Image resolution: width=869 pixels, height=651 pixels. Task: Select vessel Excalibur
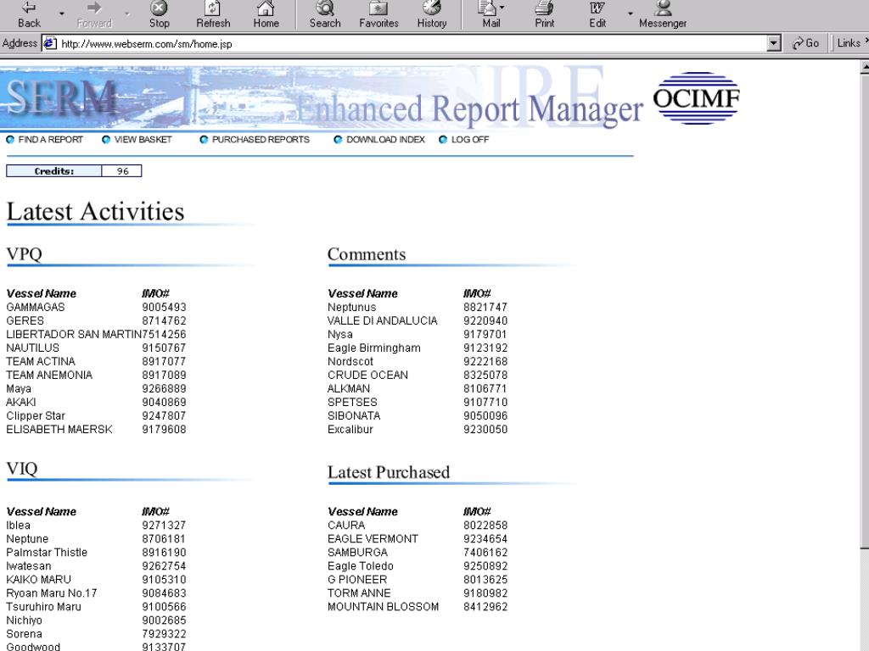[x=350, y=430]
